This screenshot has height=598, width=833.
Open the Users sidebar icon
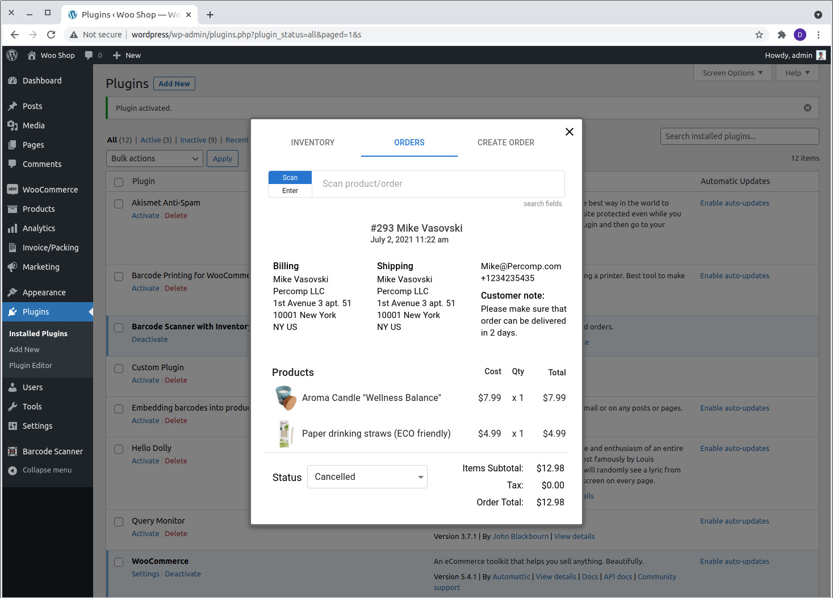click(12, 387)
